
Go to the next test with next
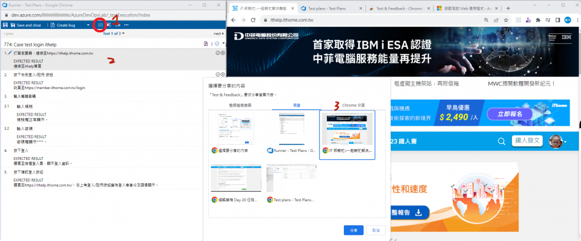click(x=218, y=33)
